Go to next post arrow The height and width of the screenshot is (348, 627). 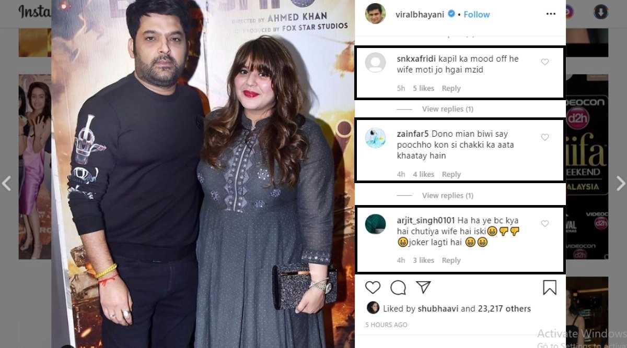coord(620,183)
